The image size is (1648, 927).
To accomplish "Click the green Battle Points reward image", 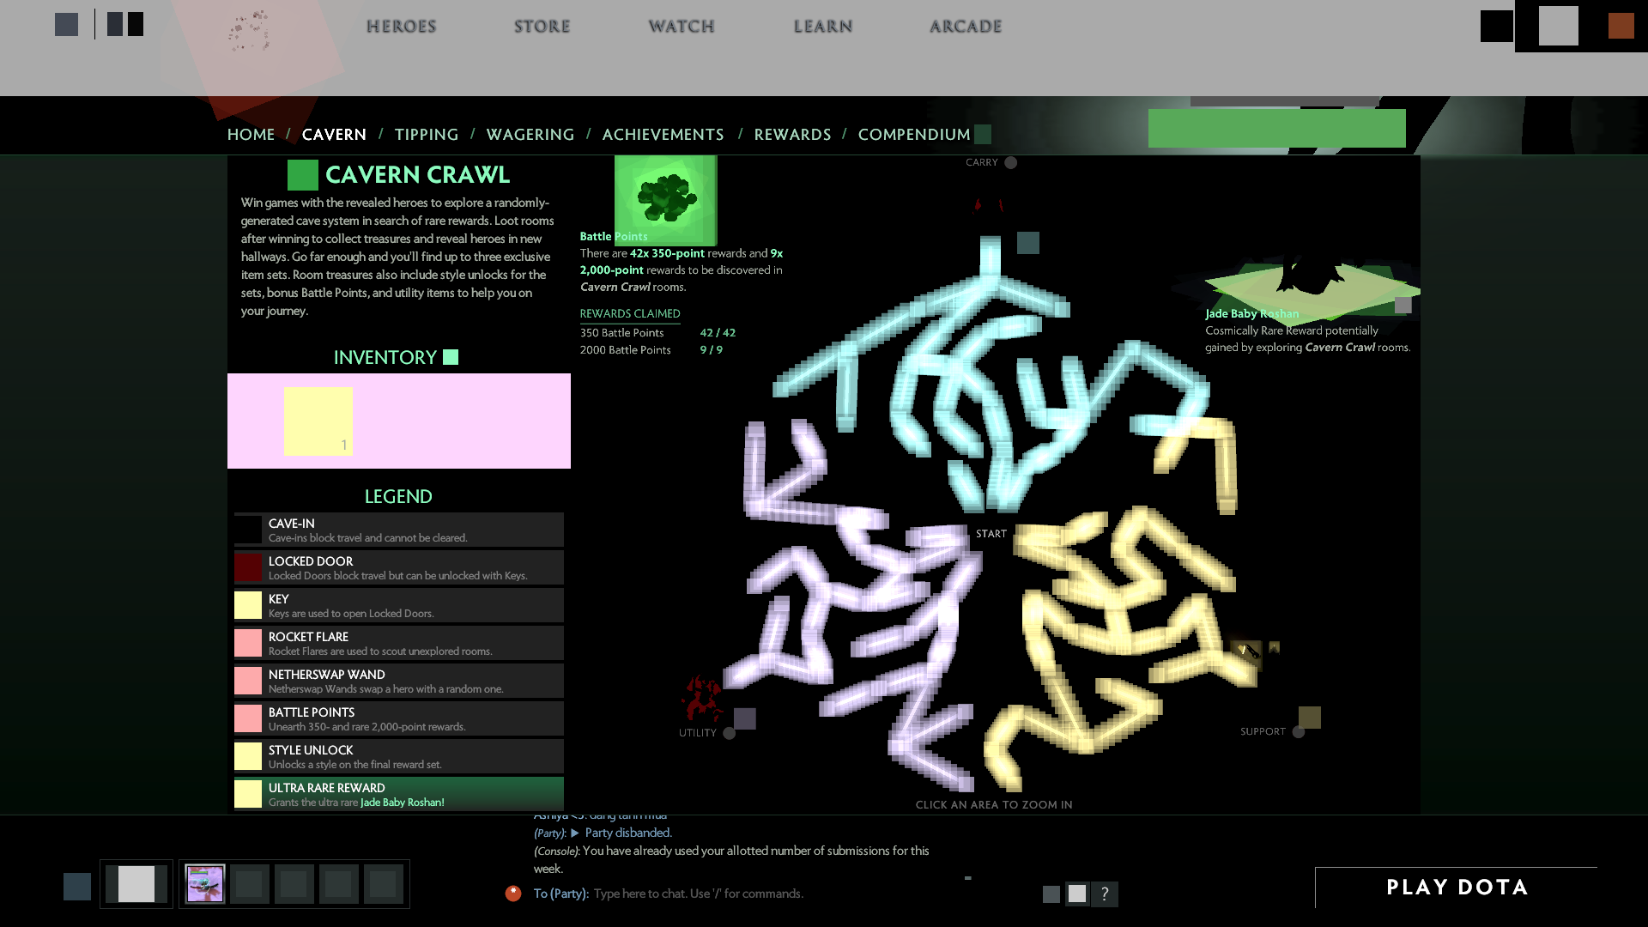I will pos(665,200).
